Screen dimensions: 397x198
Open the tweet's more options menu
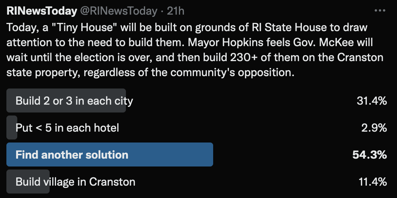pos(380,11)
